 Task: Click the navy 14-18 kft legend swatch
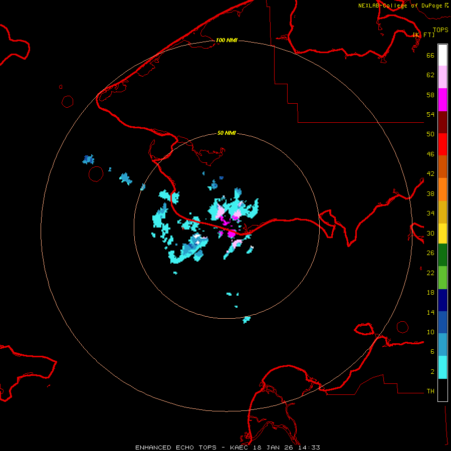(x=442, y=300)
